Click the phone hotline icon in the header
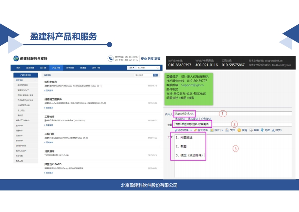299x212 pixels. [110, 59]
